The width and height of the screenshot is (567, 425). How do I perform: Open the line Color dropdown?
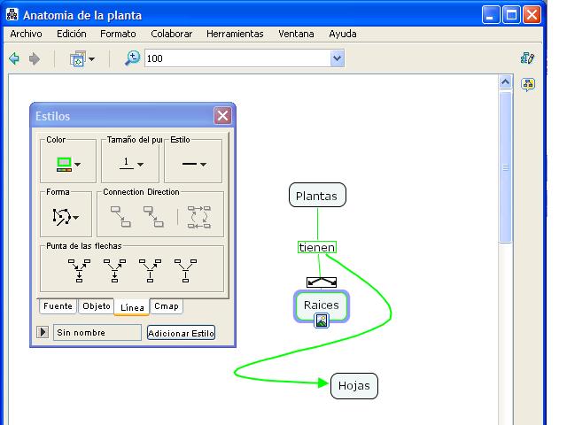(x=68, y=164)
